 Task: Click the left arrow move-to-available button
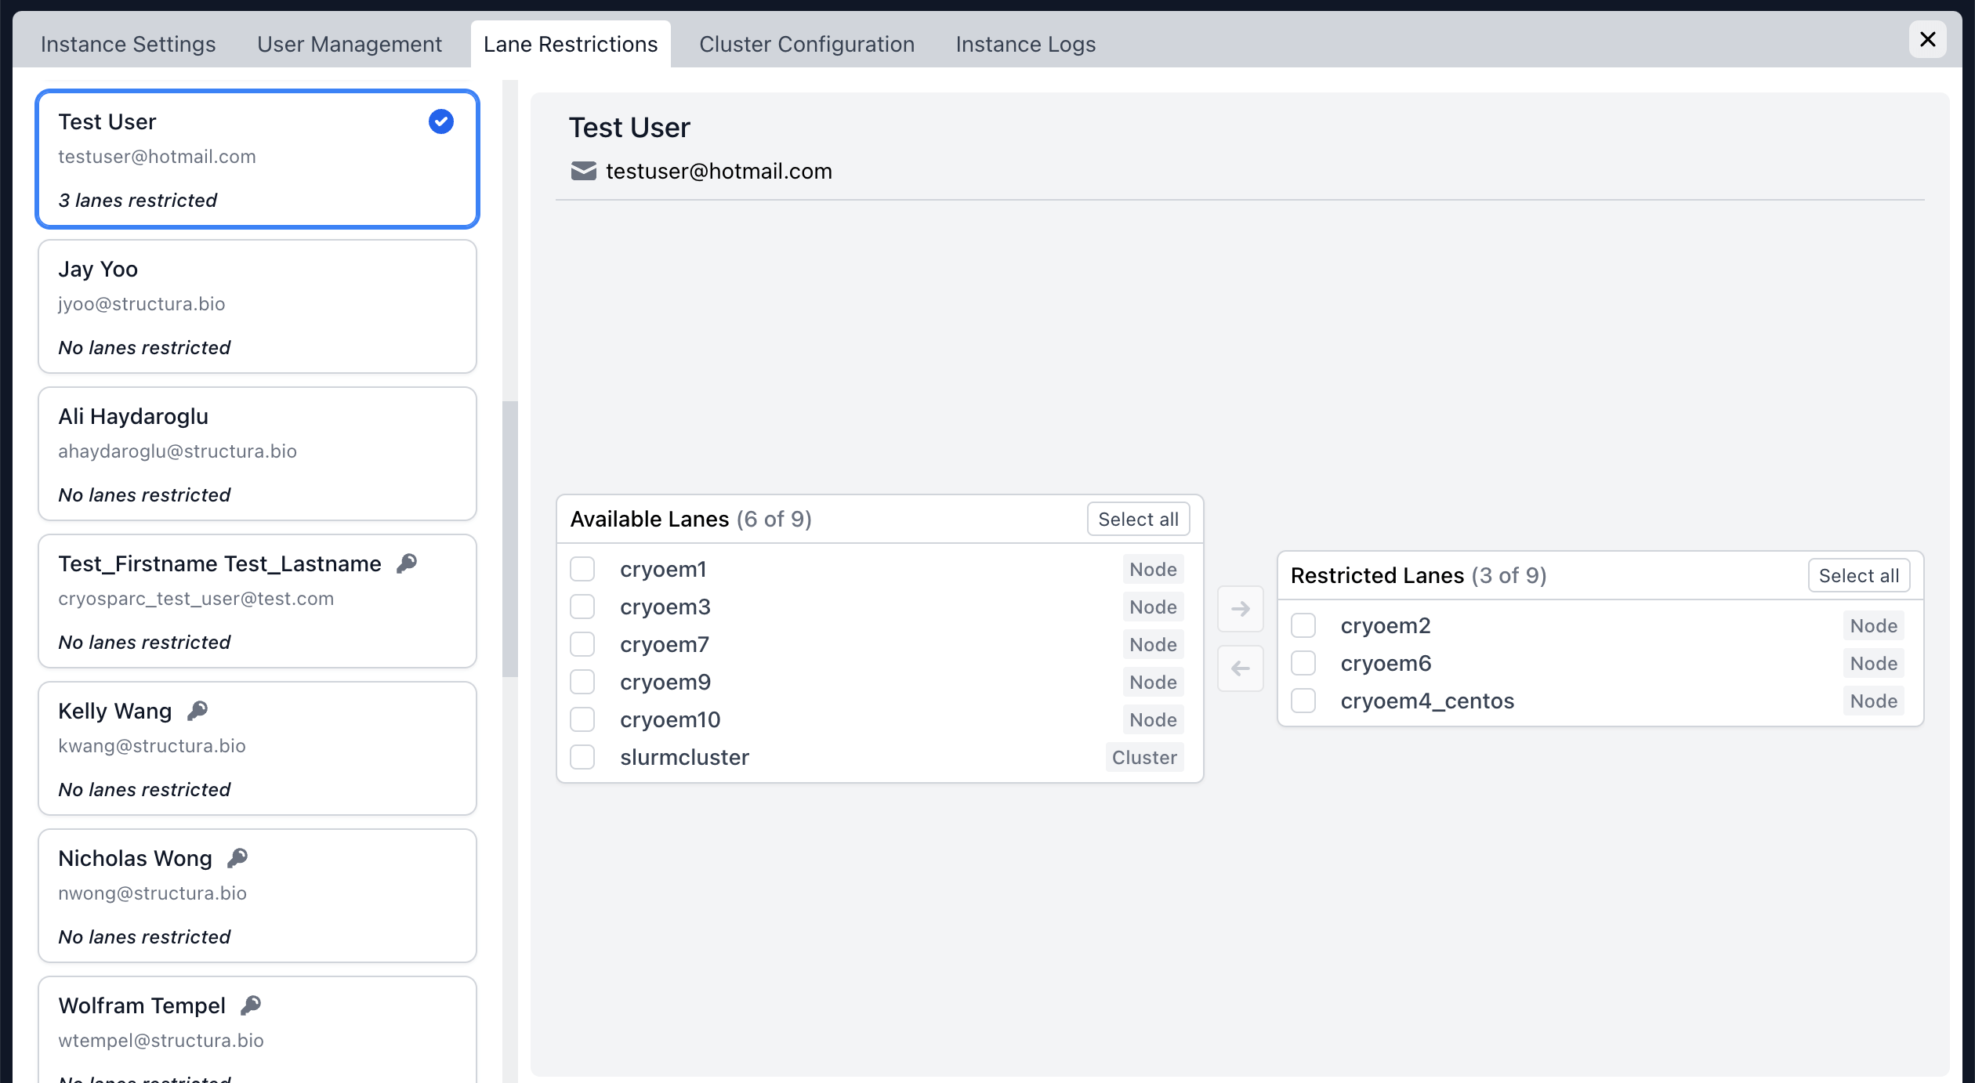coord(1240,668)
